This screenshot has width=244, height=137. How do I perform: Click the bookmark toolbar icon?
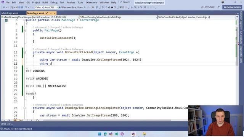pos(145,7)
